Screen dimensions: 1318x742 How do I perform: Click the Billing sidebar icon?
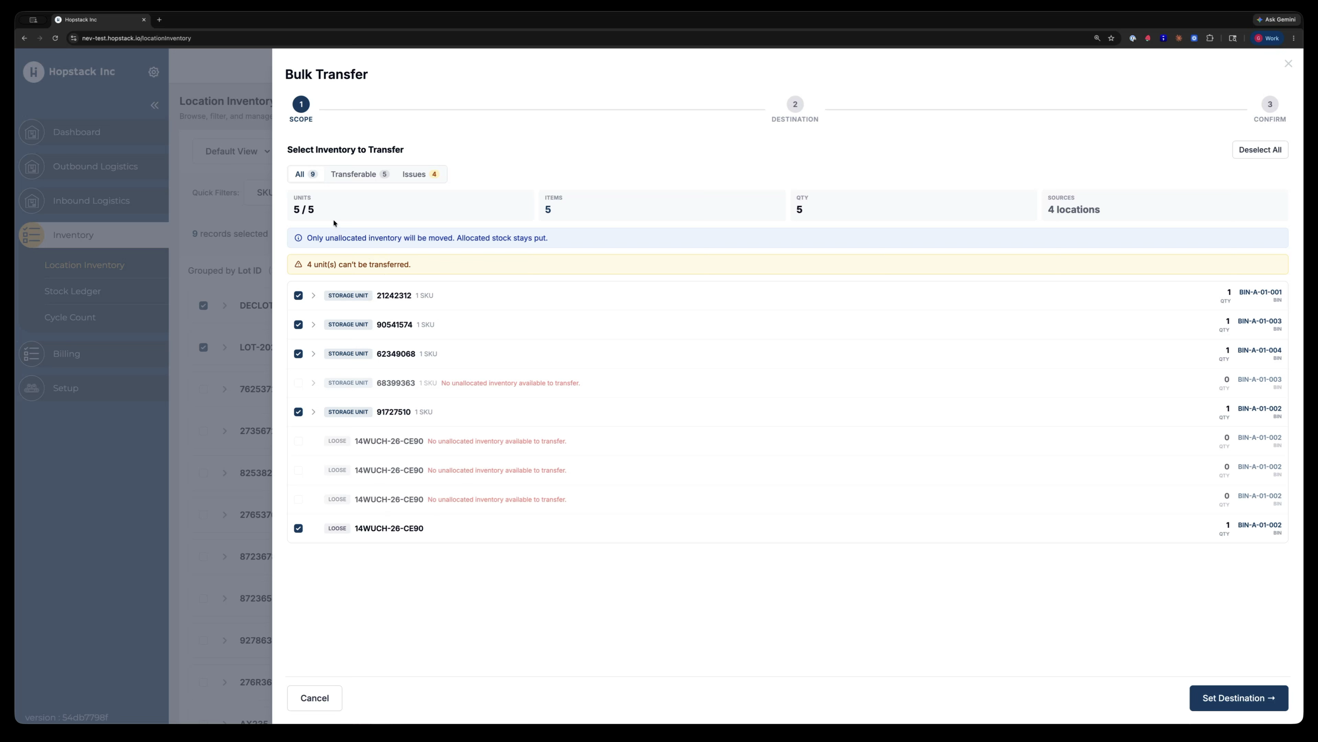pos(32,354)
